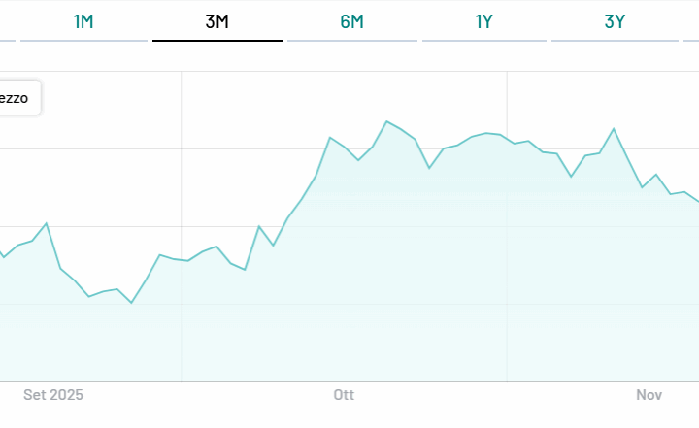
Task: Toggle the Prezzo series legend label
Action: (17, 97)
